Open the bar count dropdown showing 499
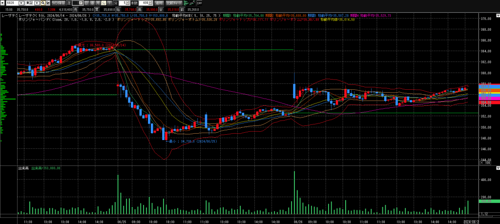Viewport: 500px width, 224px height. click(149, 3)
